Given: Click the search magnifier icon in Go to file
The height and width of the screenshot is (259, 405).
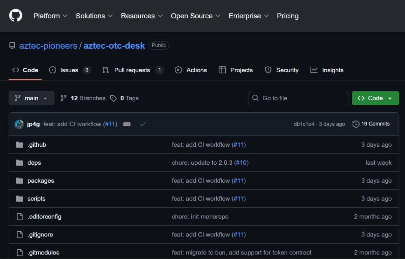Looking at the screenshot, I should tap(255, 98).
